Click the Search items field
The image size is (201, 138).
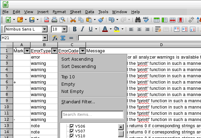[x=93, y=114]
